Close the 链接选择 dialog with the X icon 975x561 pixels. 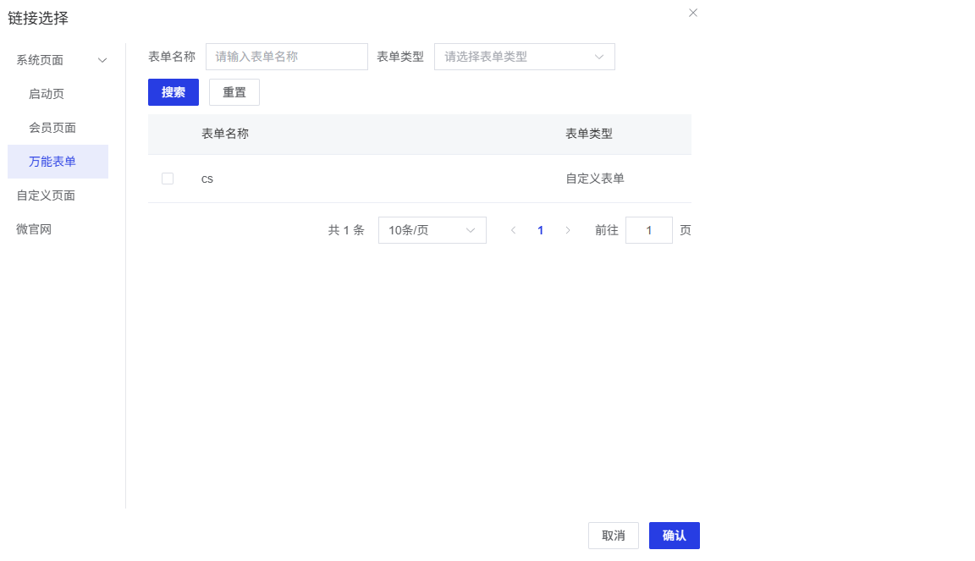[x=693, y=13]
